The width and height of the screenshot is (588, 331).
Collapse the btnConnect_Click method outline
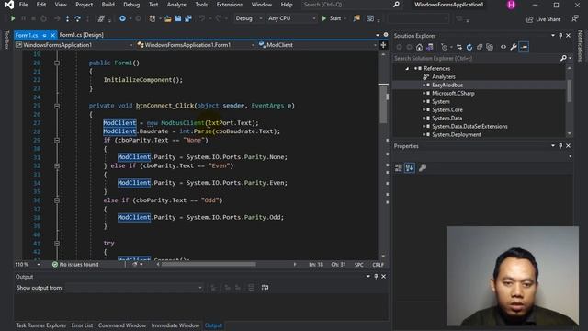(x=57, y=107)
